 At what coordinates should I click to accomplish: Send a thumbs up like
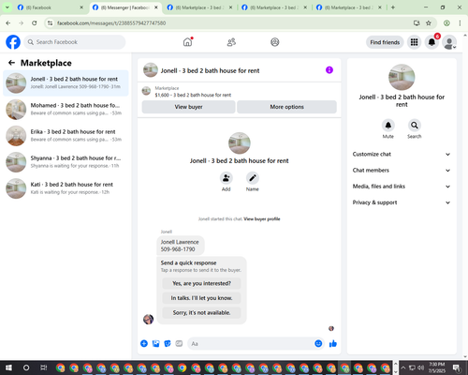(333, 344)
